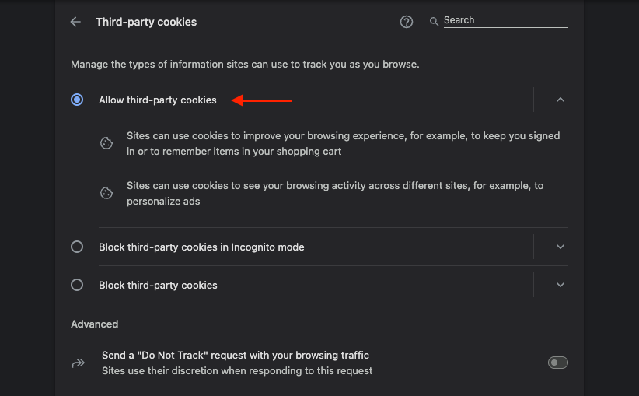Click the Third-party cookies page title
Screen dimensions: 639x396
pyautogui.click(x=146, y=22)
